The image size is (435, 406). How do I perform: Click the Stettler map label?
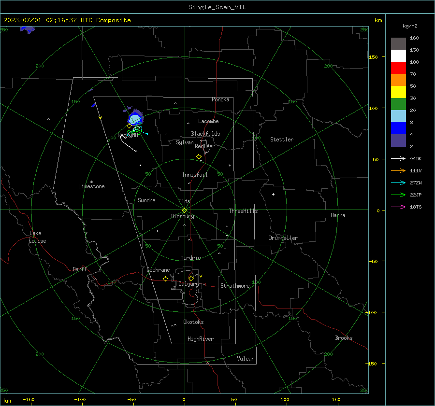click(x=282, y=140)
